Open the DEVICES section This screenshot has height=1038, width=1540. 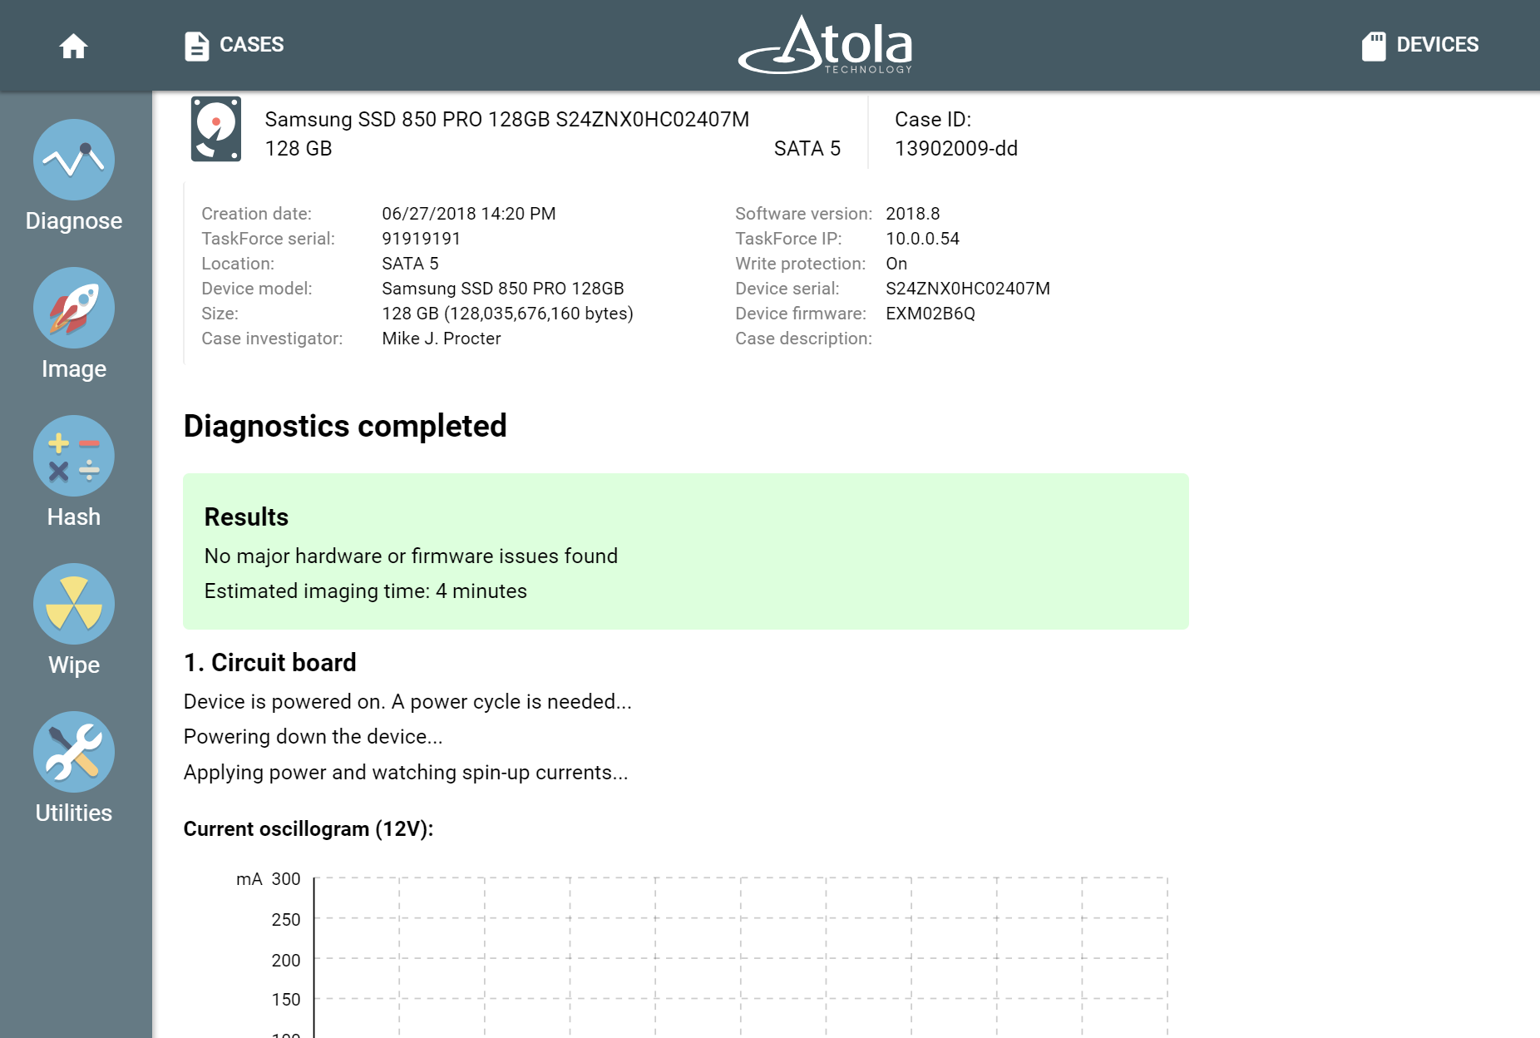[x=1437, y=44]
